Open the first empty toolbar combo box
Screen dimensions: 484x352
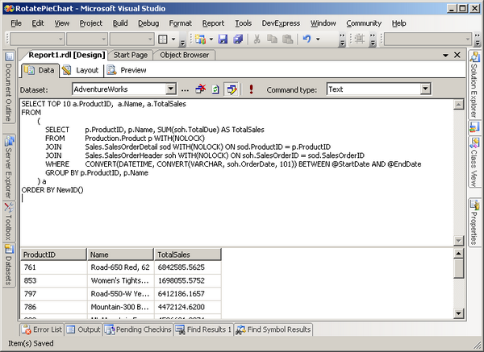click(37, 39)
